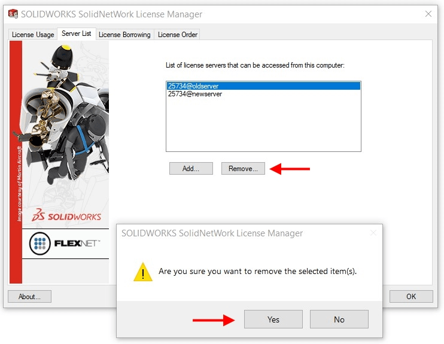Click OK in the License Manager window
The height and width of the screenshot is (344, 444).
coord(411,296)
